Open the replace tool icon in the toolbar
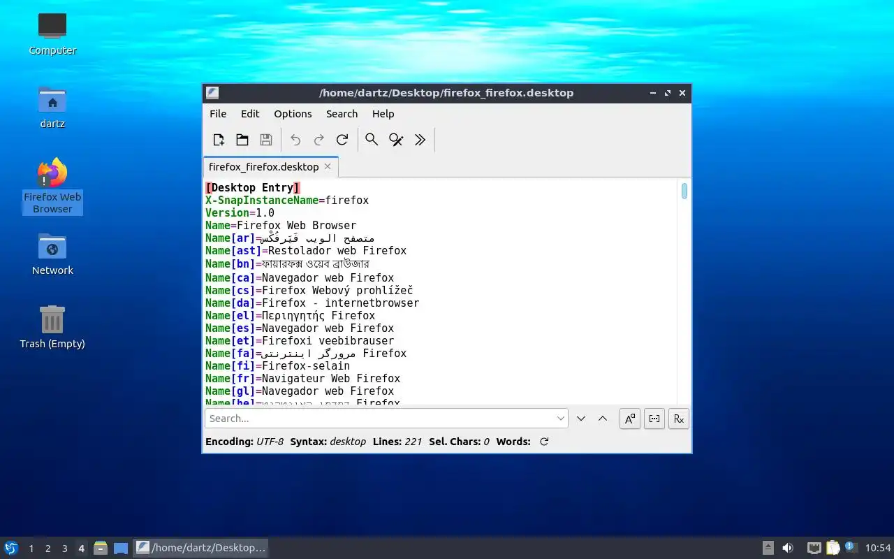Image resolution: width=894 pixels, height=559 pixels. point(396,140)
